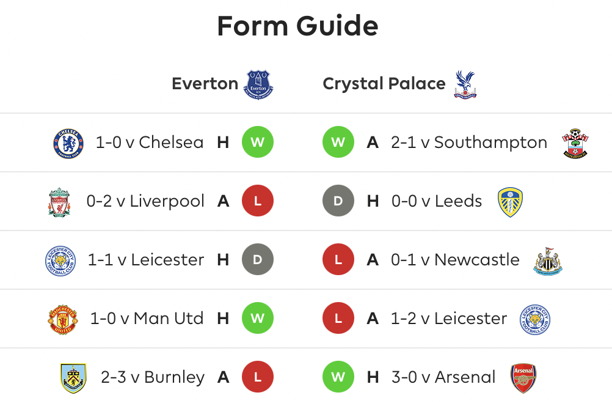Click the Crystal Palace eagle crest

coord(465,84)
